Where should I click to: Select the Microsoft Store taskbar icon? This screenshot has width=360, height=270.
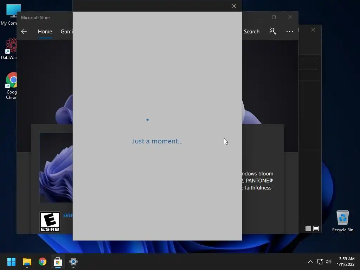coord(58,262)
